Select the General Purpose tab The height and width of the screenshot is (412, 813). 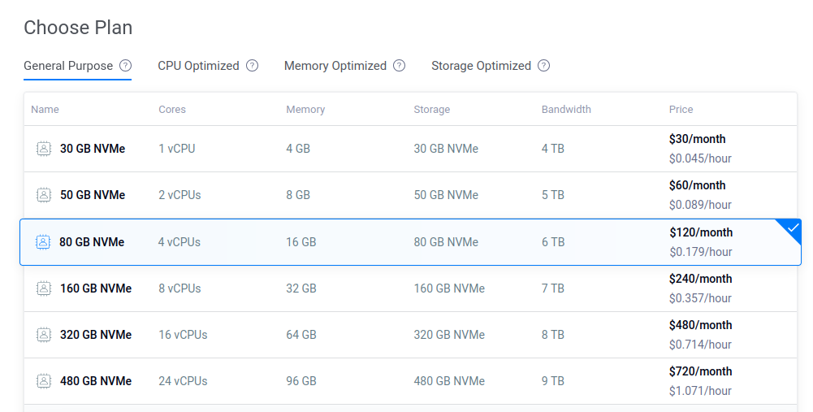[x=68, y=66]
